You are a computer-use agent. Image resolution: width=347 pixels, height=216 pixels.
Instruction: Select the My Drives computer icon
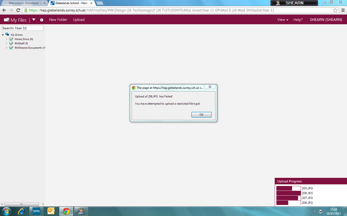click(x=7, y=34)
